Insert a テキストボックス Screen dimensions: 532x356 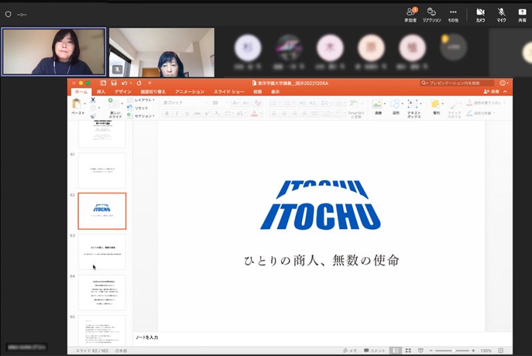[414, 108]
